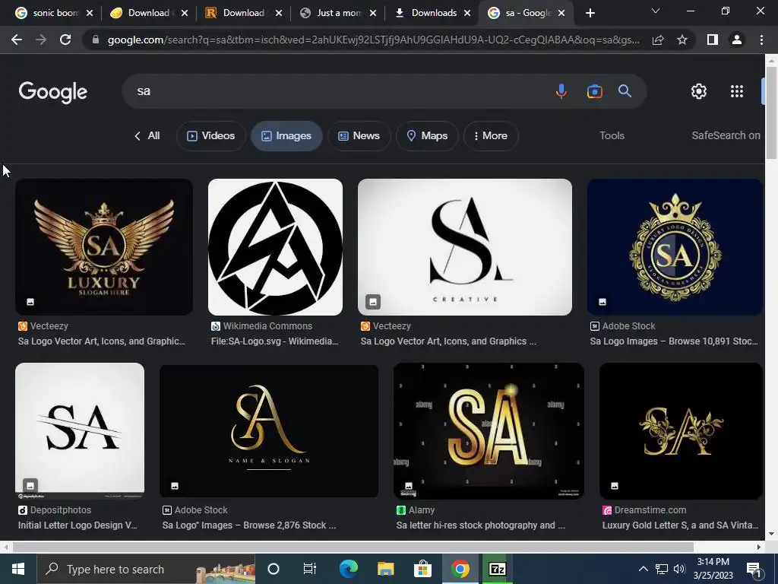Open the SafeSearch on setting

click(726, 135)
